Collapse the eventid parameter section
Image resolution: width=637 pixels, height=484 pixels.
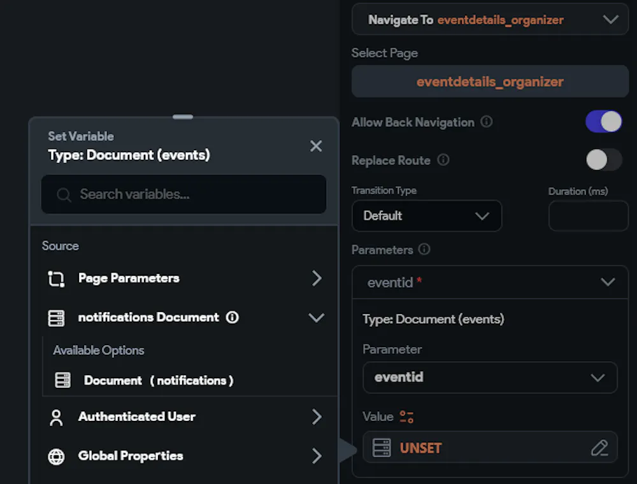608,281
